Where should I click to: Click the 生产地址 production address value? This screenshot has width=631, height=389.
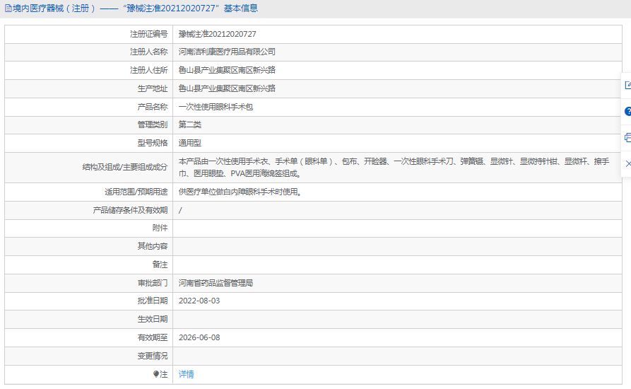tap(227, 88)
